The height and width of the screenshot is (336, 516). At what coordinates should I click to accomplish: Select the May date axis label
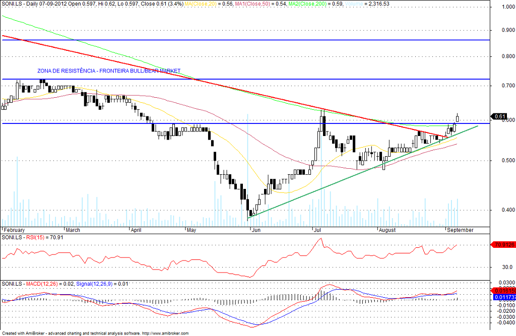(x=191, y=230)
